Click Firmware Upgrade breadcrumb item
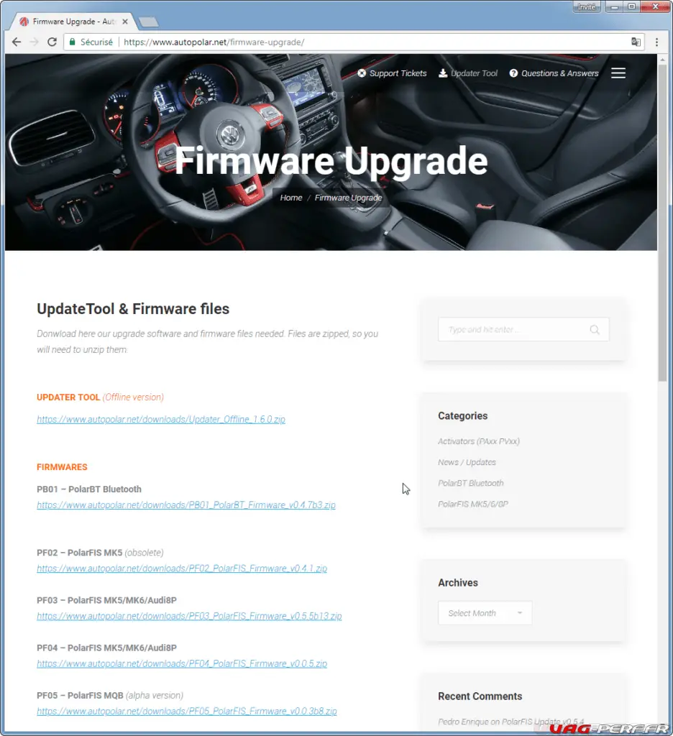 [348, 198]
